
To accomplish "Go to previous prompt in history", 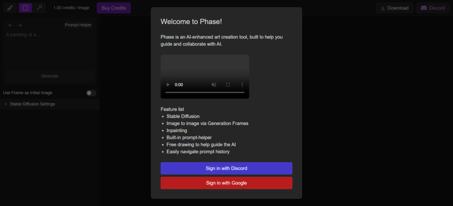I will pos(10,25).
